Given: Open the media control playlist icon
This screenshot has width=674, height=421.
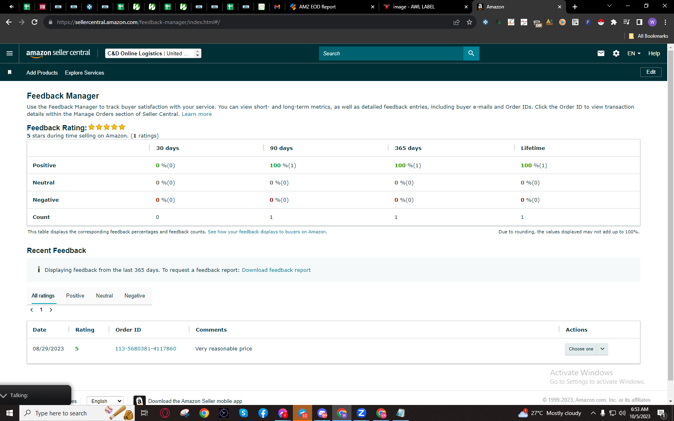Looking at the screenshot, I should click(627, 22).
